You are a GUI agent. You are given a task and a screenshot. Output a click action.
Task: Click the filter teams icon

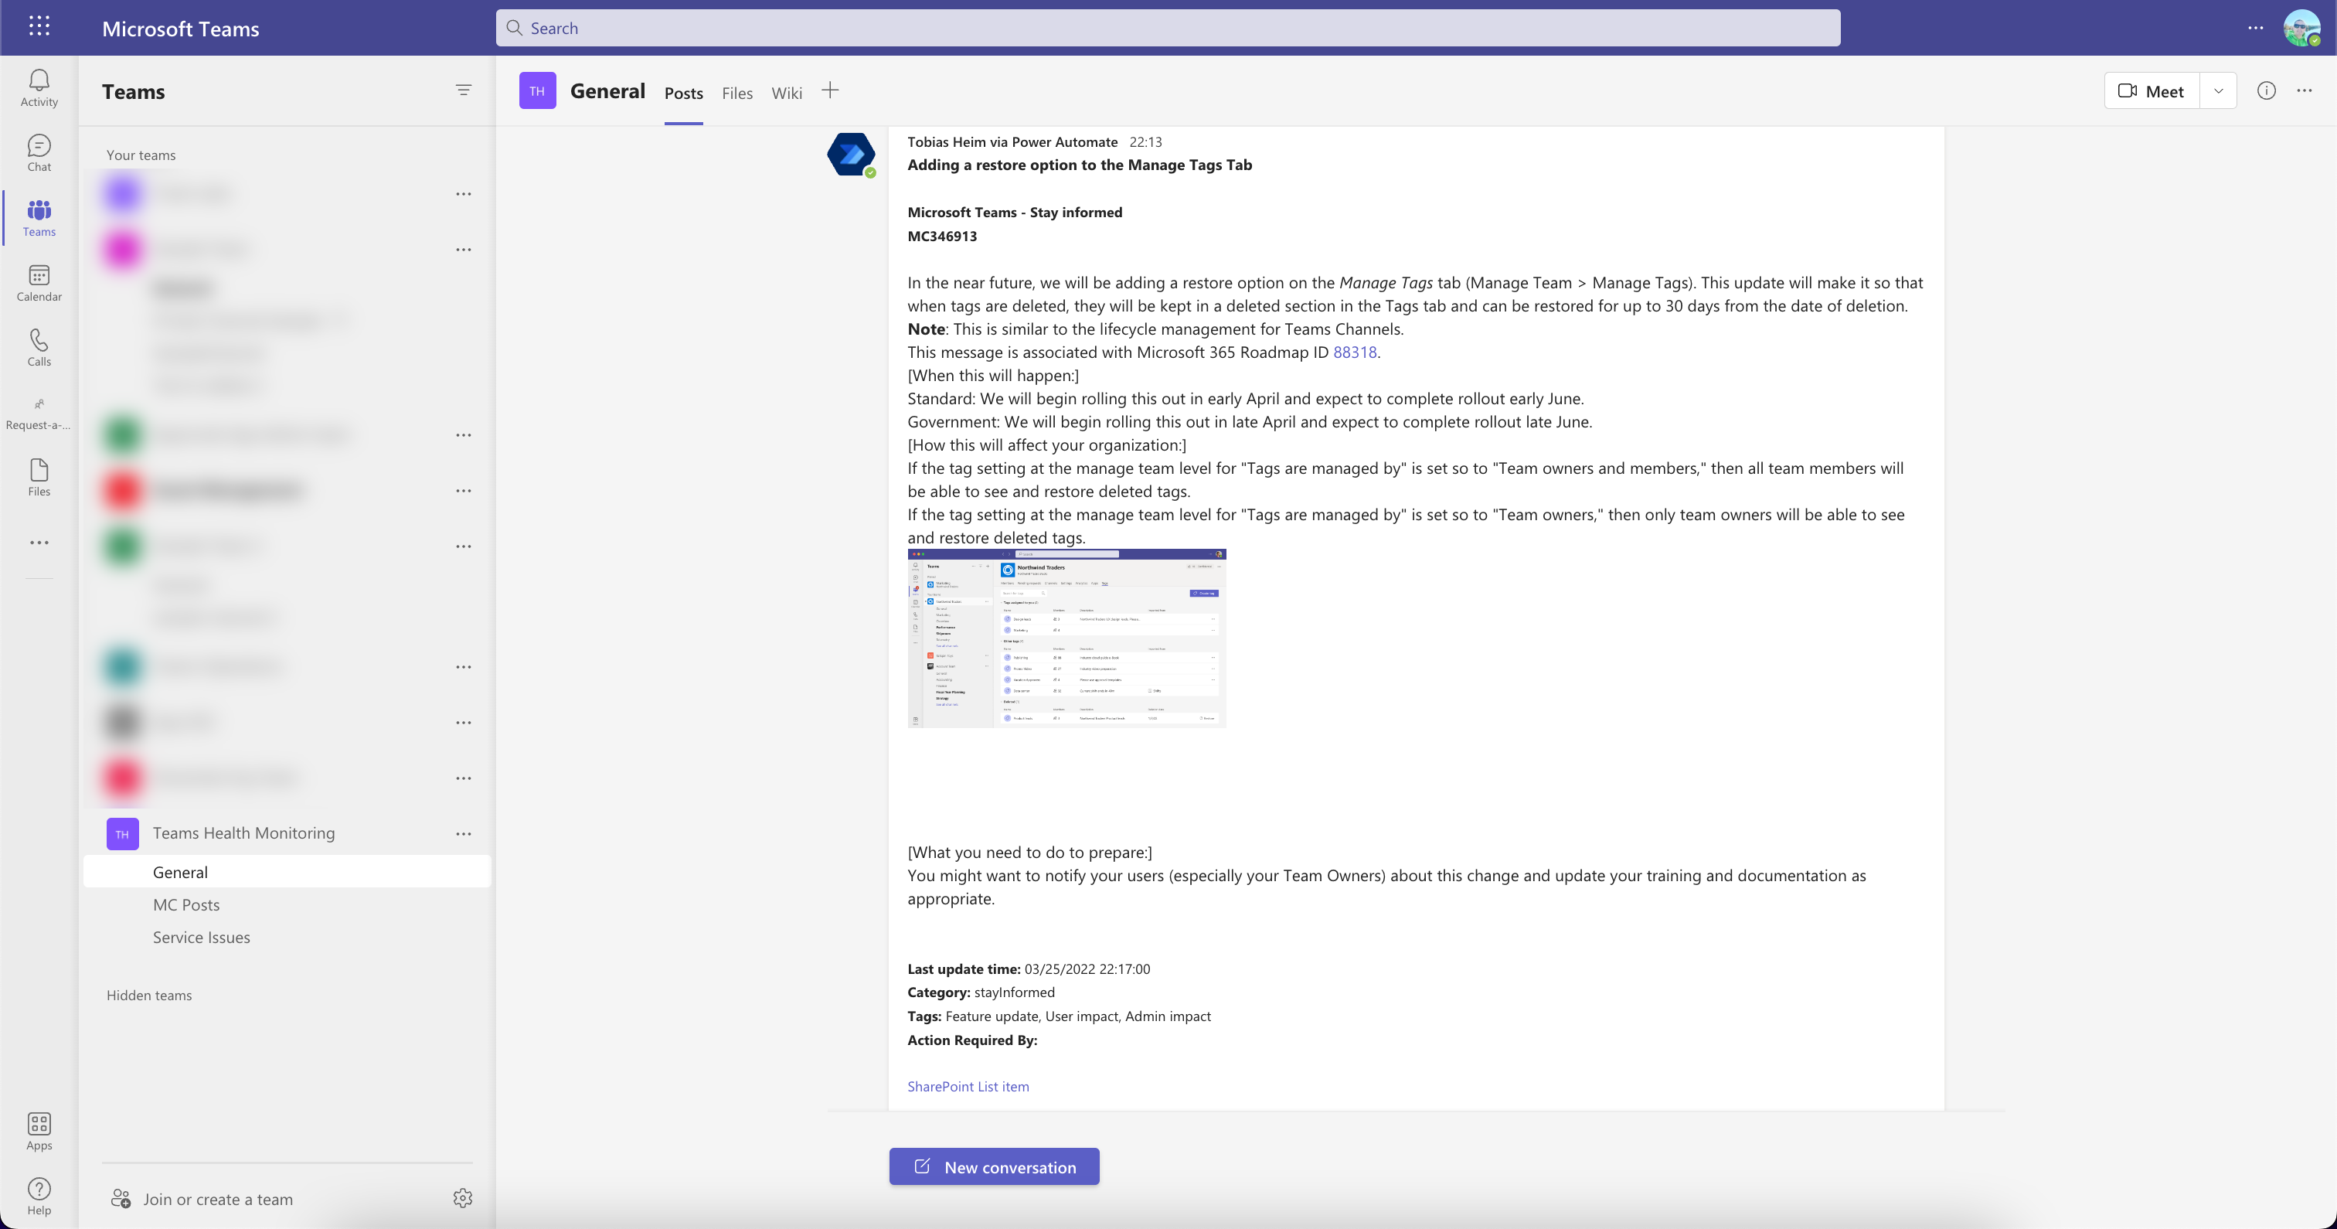click(x=464, y=90)
